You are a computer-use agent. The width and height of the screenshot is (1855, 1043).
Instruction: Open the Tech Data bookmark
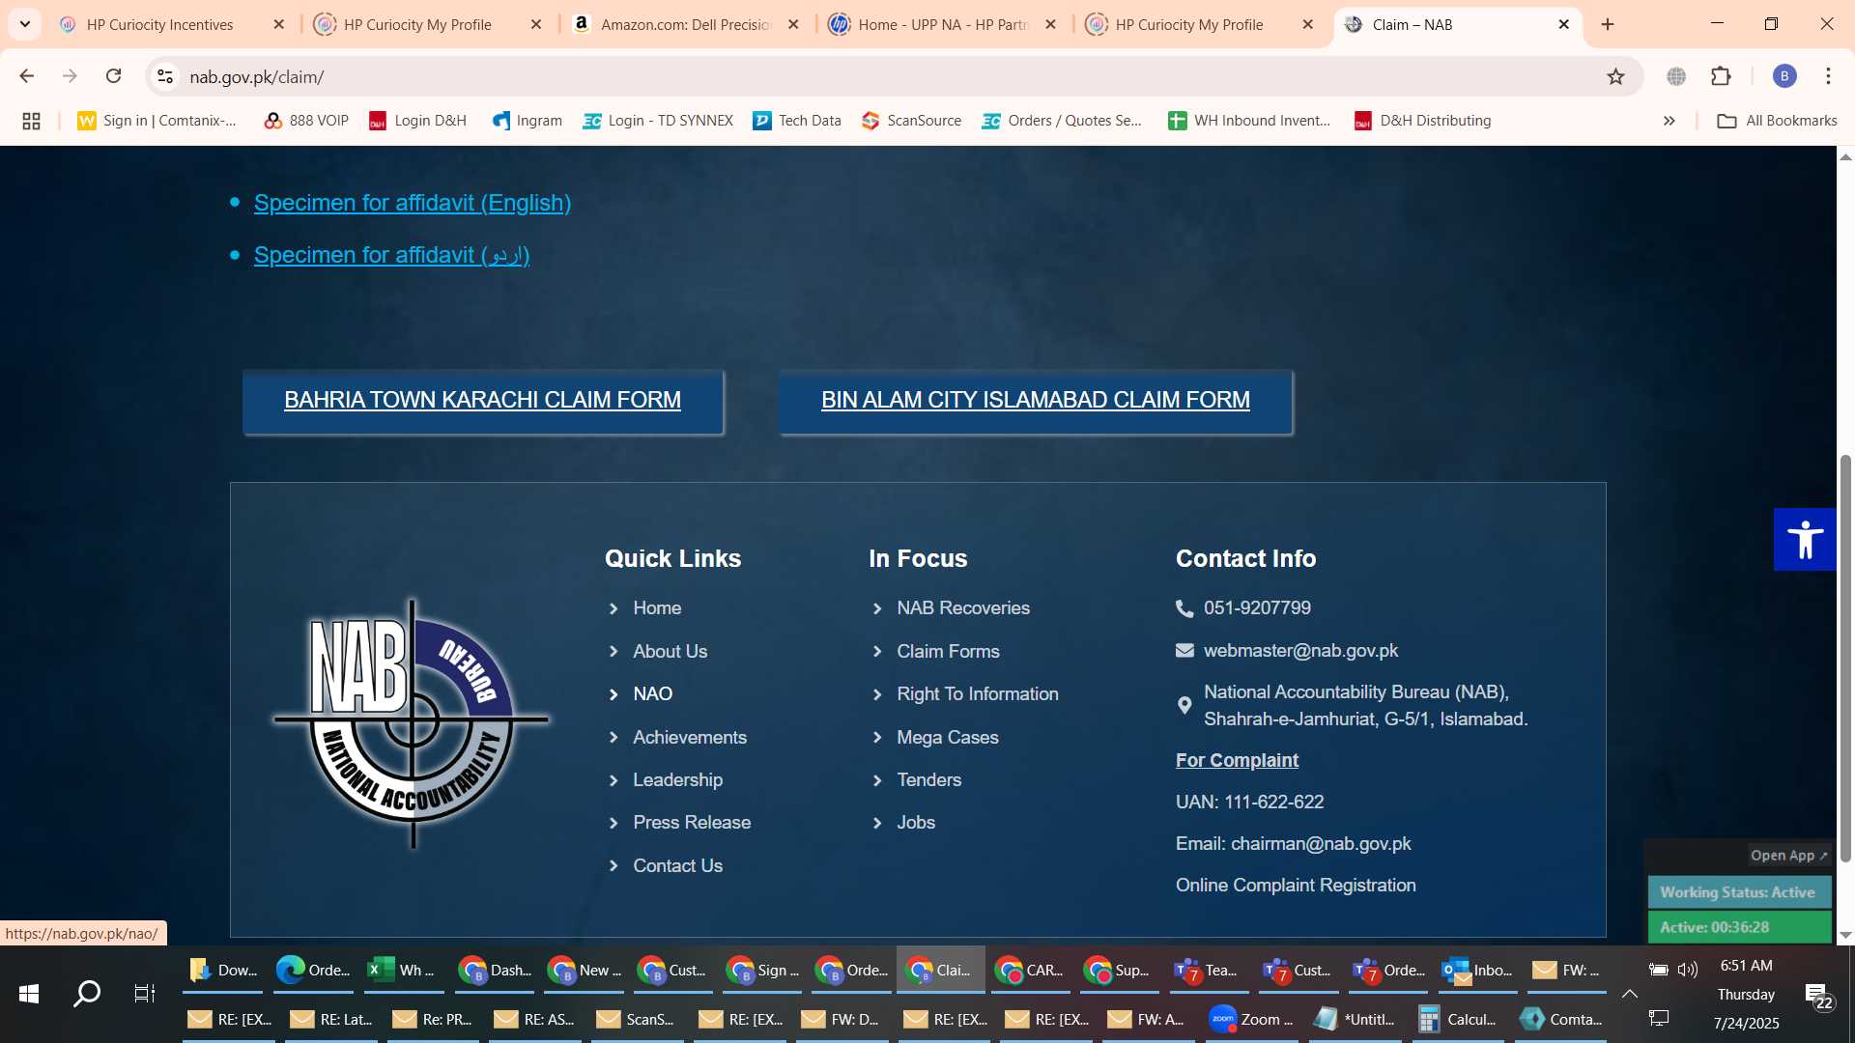click(x=797, y=121)
